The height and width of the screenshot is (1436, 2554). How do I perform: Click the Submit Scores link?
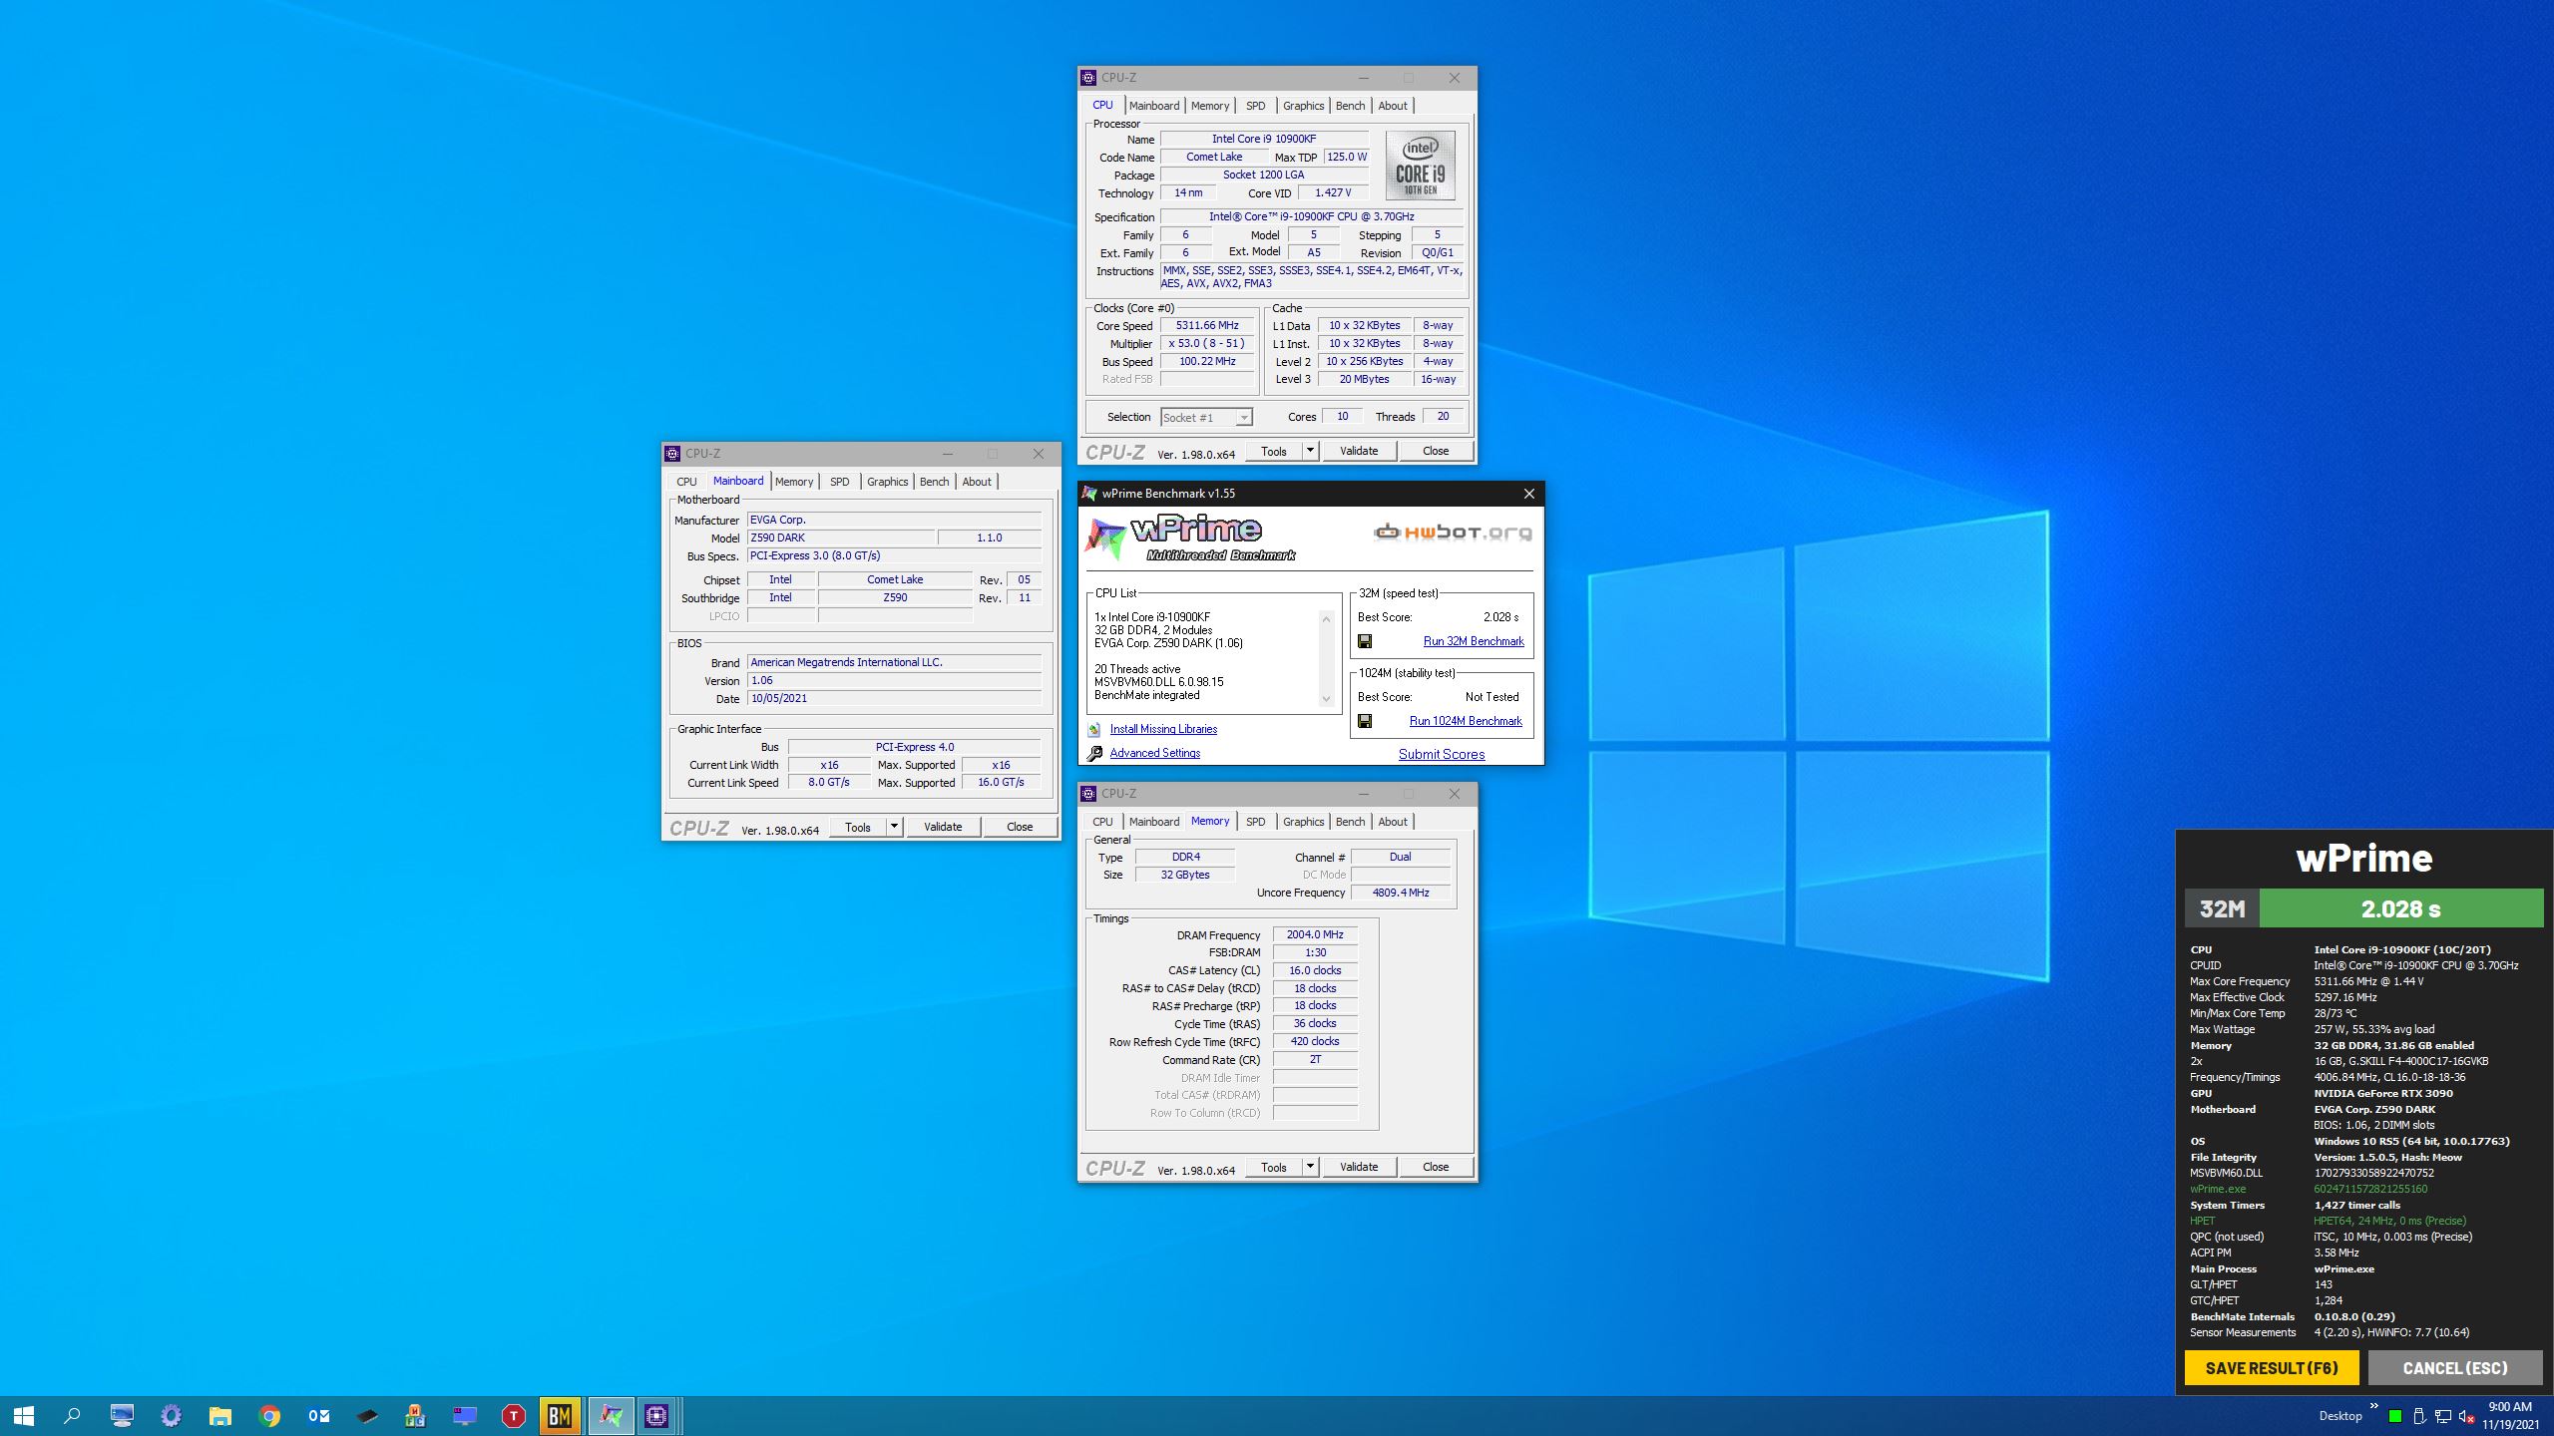1441,754
